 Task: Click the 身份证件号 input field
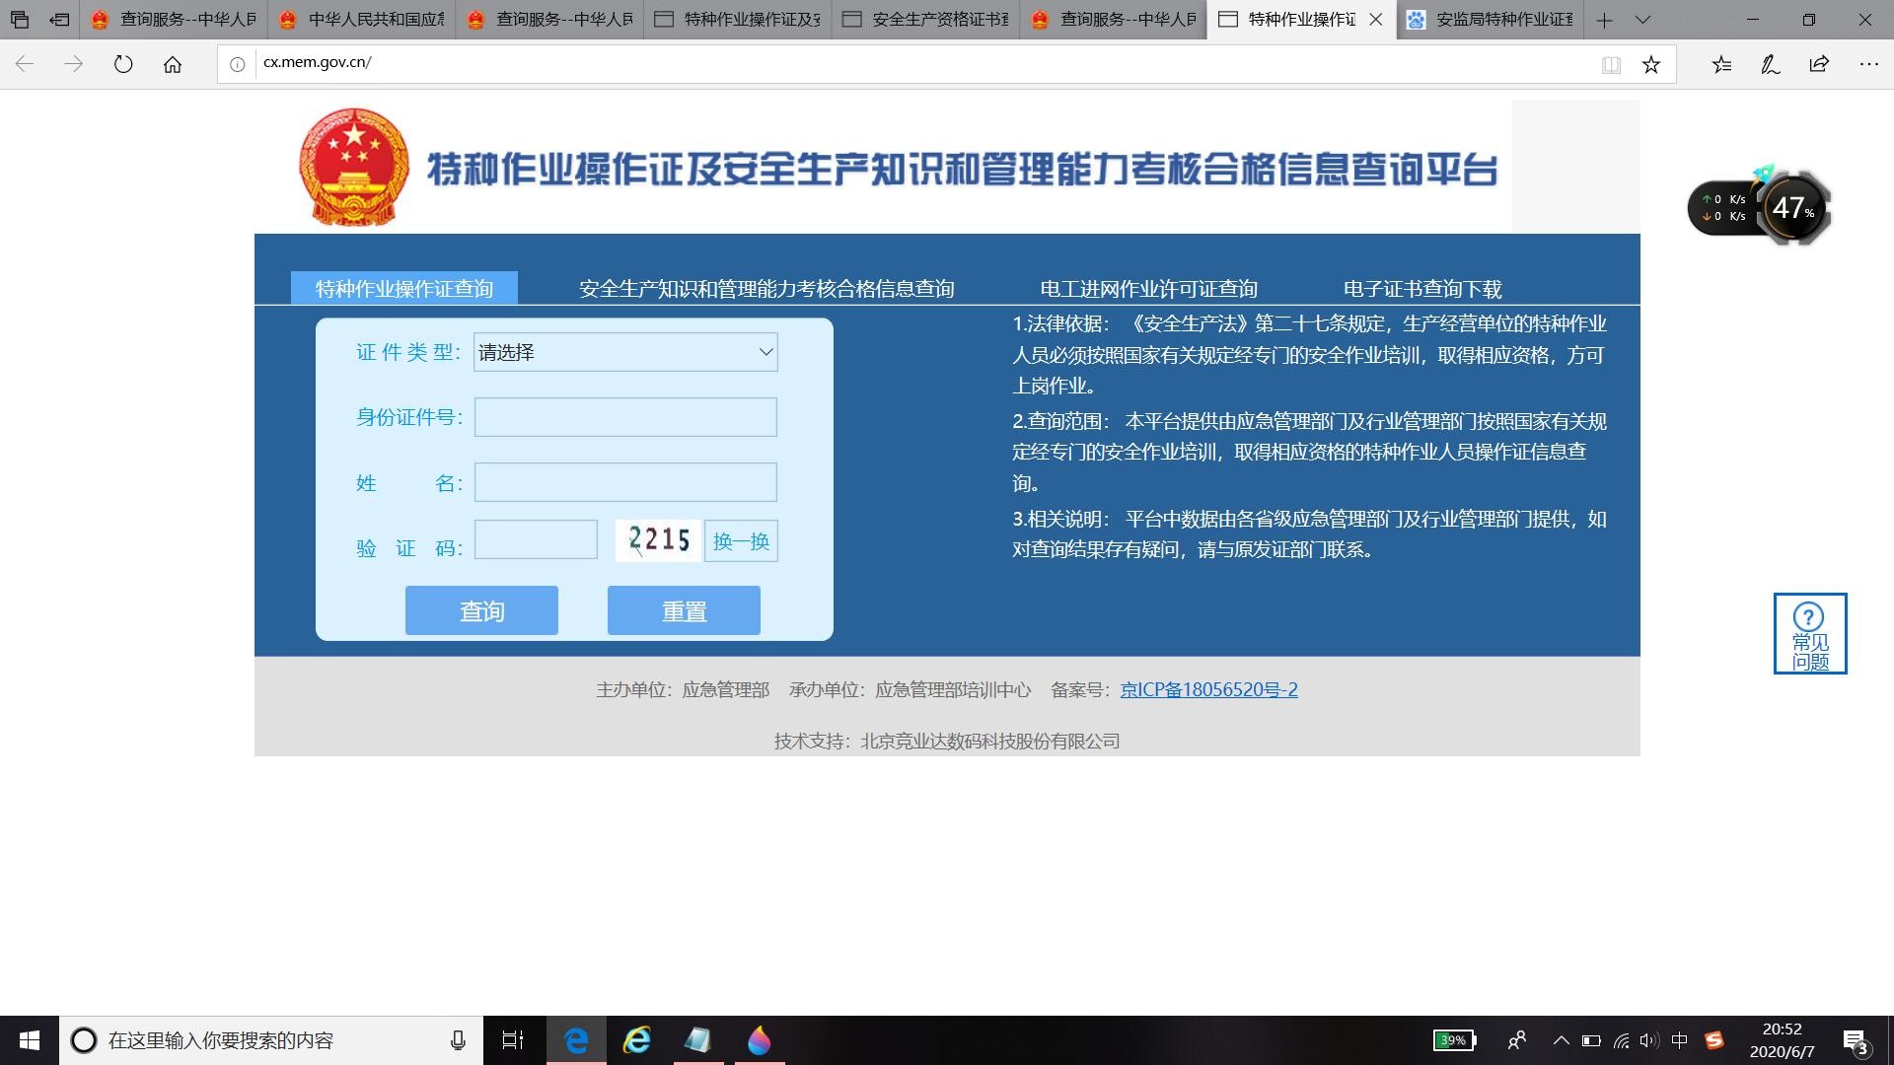pyautogui.click(x=625, y=417)
